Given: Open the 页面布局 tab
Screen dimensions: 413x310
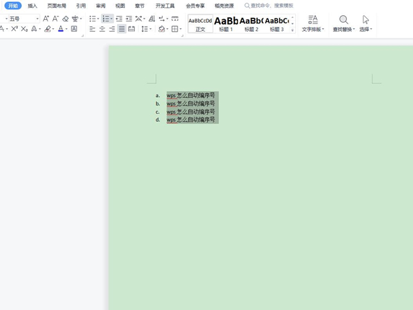Looking at the screenshot, I should [x=56, y=6].
